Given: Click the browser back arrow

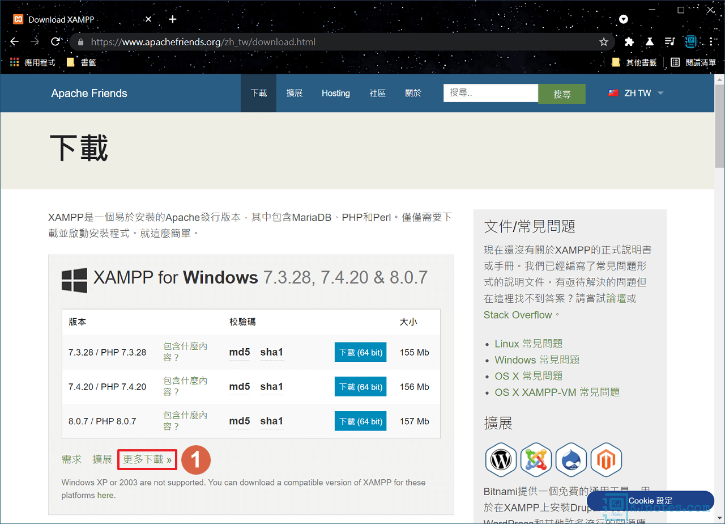Looking at the screenshot, I should coord(15,41).
